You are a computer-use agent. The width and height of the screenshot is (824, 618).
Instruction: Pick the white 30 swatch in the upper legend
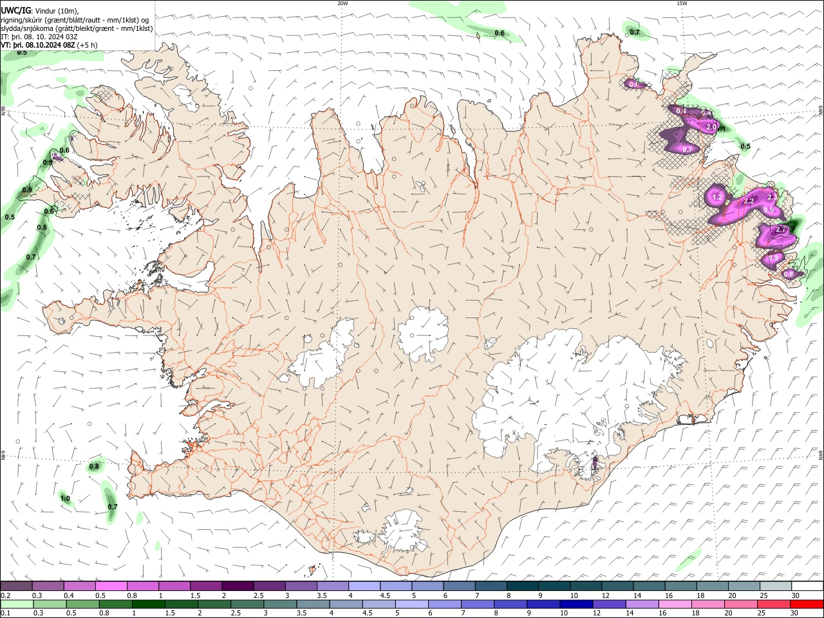pyautogui.click(x=807, y=586)
